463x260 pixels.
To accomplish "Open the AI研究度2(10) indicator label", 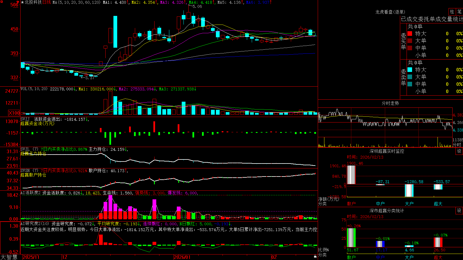I will 35,224.
